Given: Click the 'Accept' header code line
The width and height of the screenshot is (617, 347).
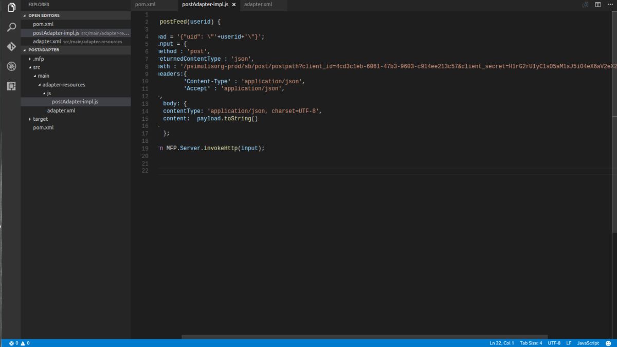Looking at the screenshot, I should tap(234, 89).
